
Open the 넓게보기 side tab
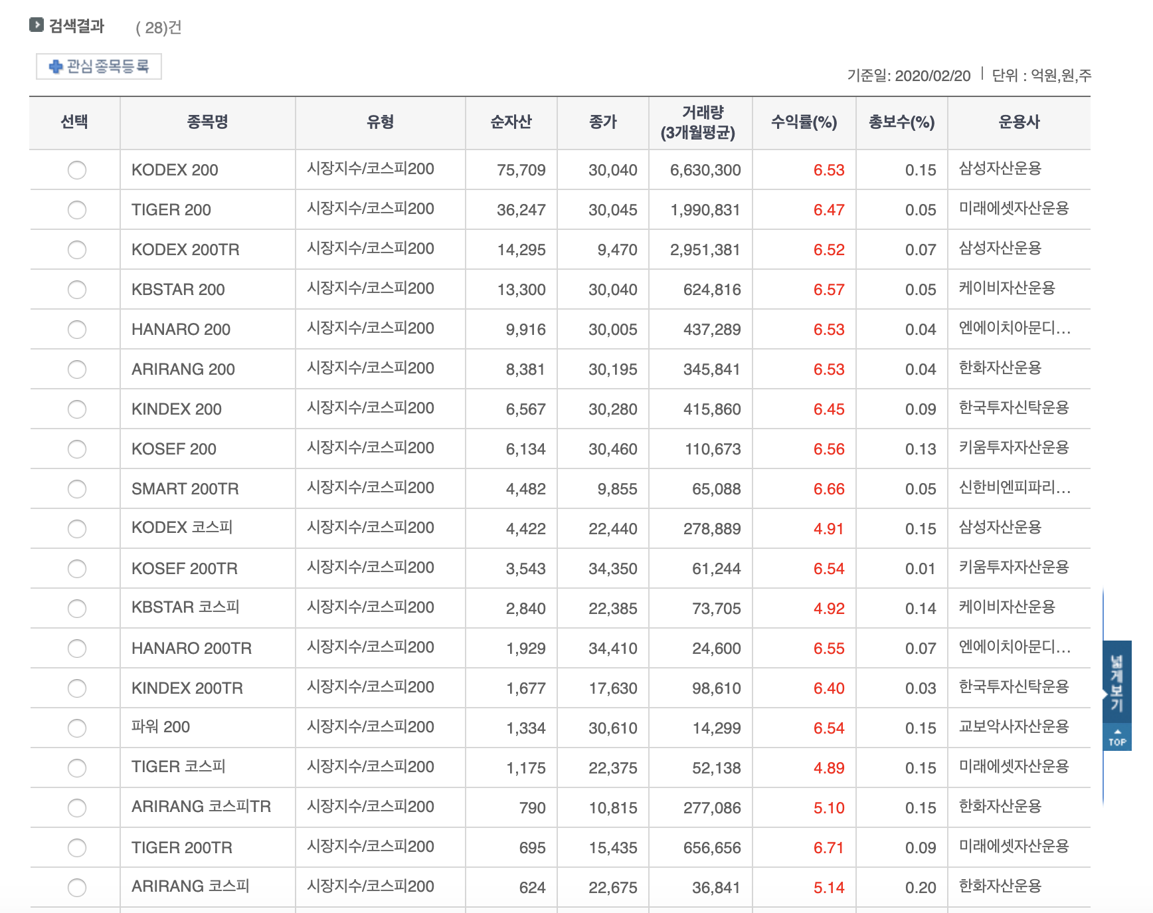click(1117, 682)
